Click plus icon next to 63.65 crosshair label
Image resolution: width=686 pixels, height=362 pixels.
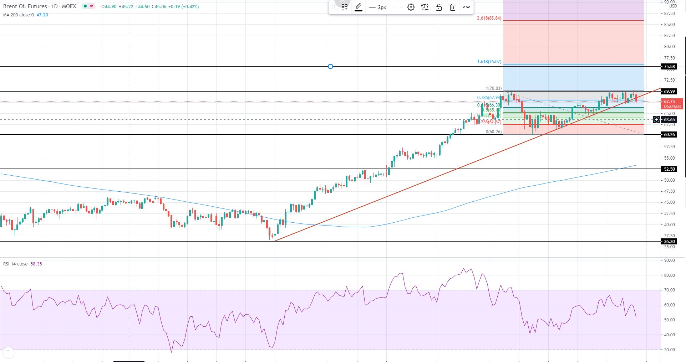(x=656, y=120)
